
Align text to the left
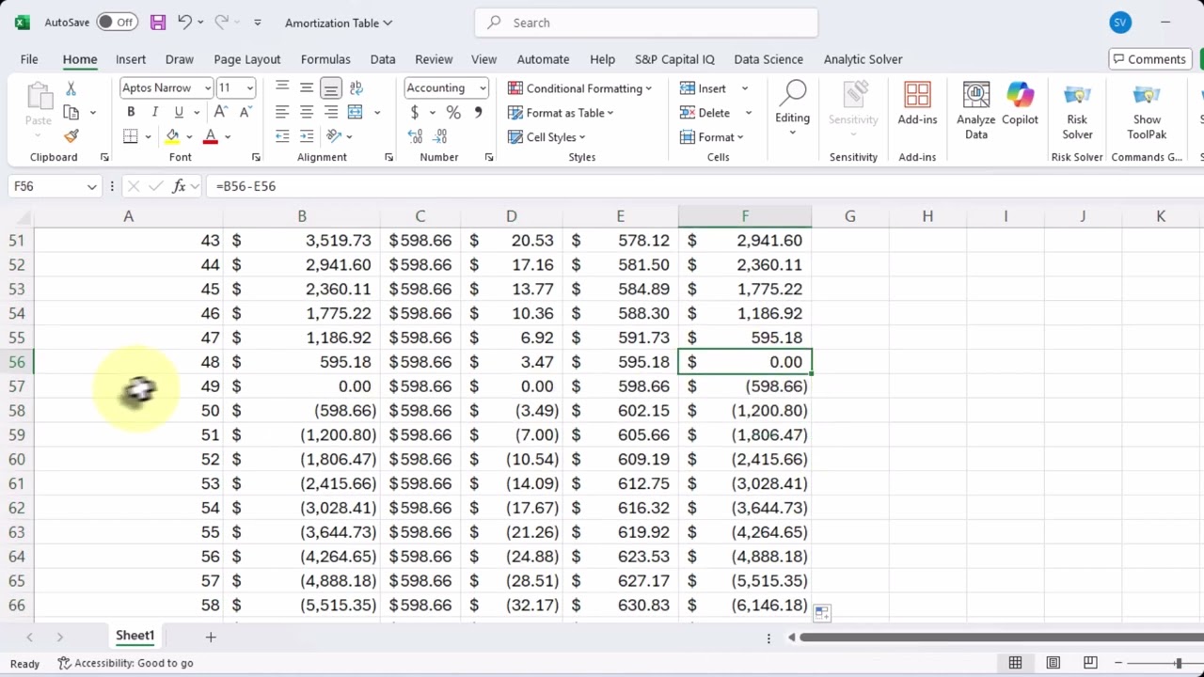[282, 112]
